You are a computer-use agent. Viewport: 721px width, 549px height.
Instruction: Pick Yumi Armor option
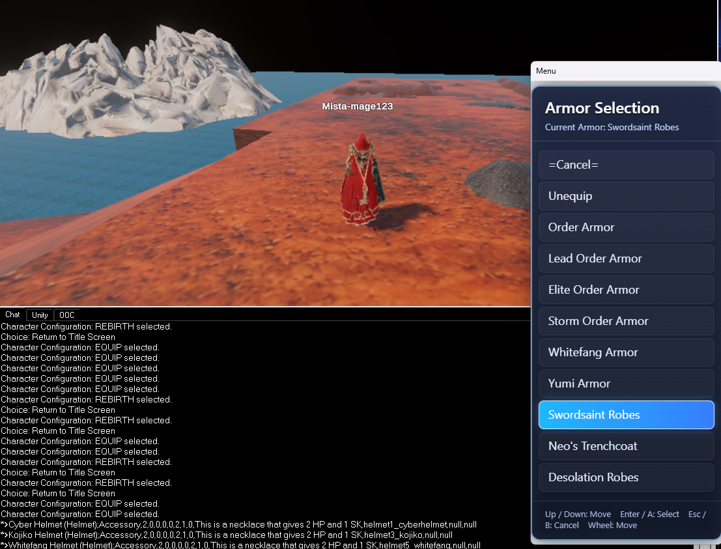coord(627,384)
